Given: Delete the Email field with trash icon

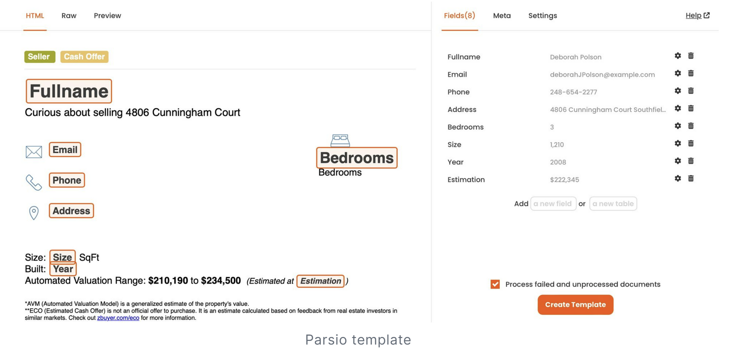Looking at the screenshot, I should 691,73.
